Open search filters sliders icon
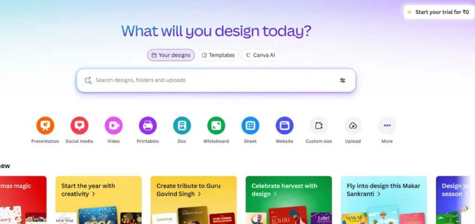This screenshot has height=224, width=475. point(343,80)
